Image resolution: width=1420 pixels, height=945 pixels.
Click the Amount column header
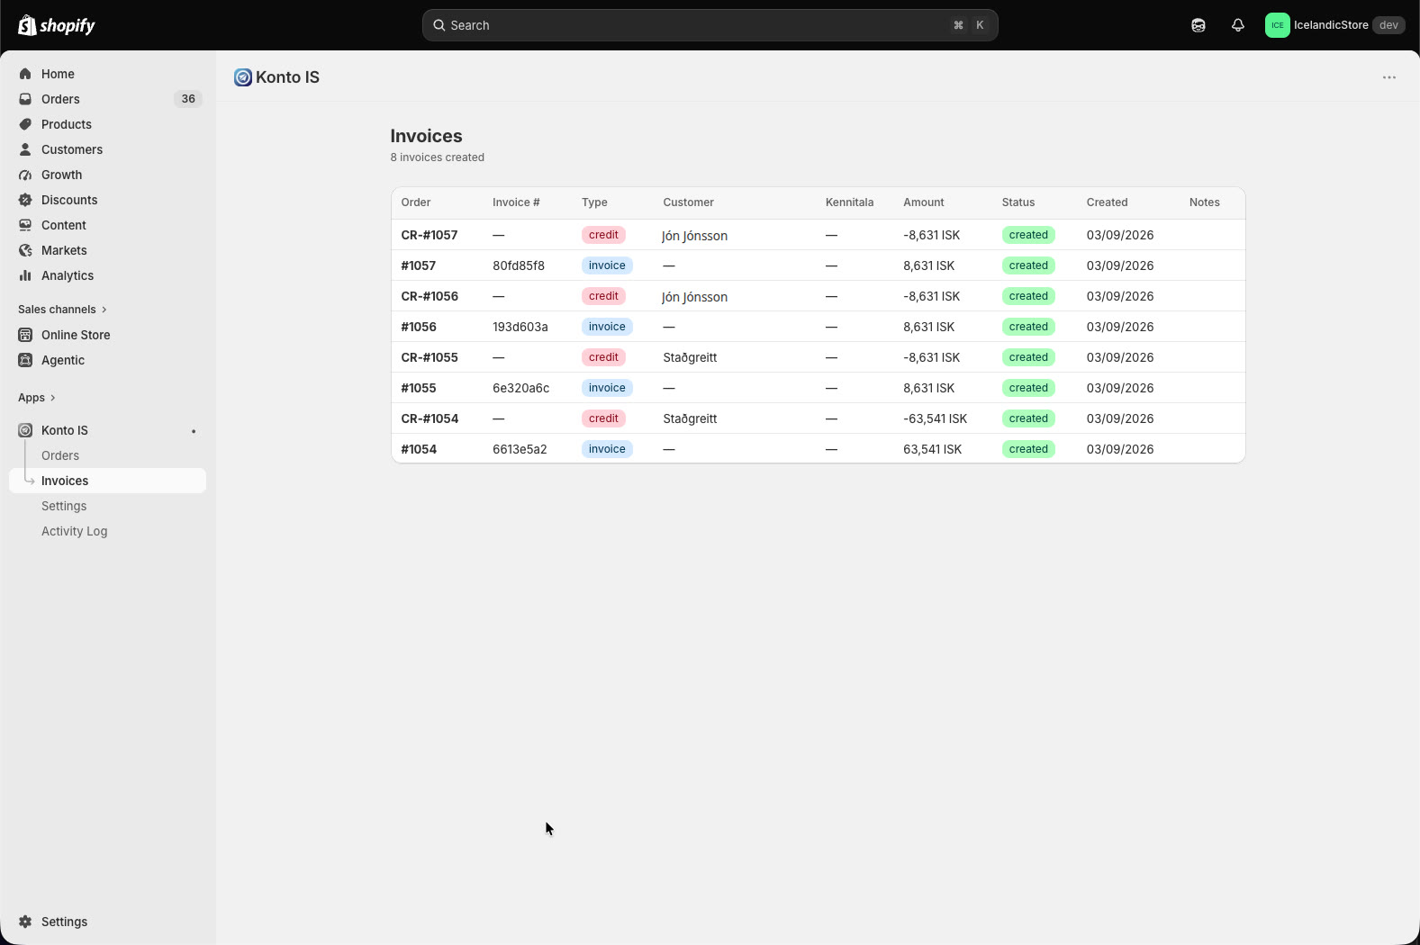[x=924, y=202]
